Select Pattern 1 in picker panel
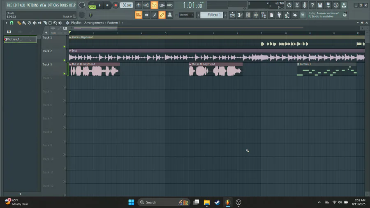The height and width of the screenshot is (208, 370). point(20,39)
